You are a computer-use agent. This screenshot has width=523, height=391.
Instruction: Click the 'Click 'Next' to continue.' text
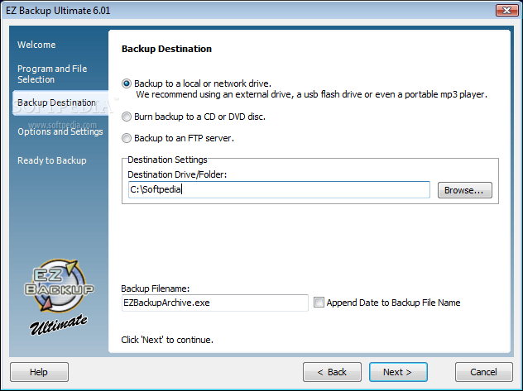click(x=167, y=340)
